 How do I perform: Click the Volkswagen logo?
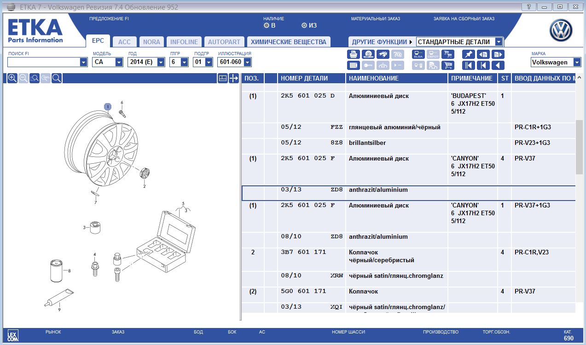pyautogui.click(x=561, y=31)
